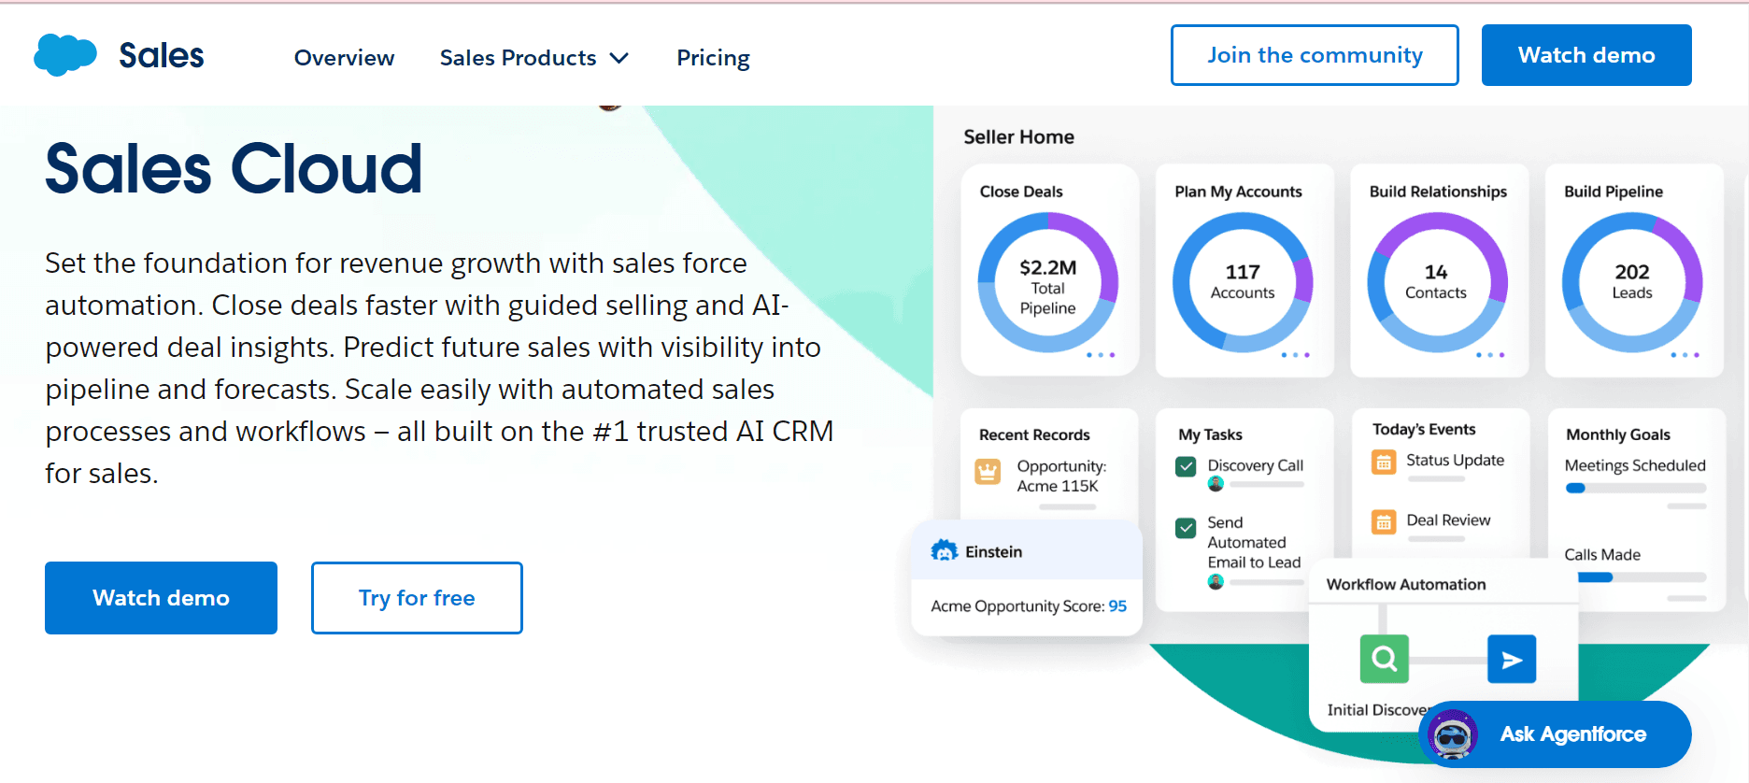Click the Deal Review event label
Screen dimensions: 1749x783
point(1448,520)
